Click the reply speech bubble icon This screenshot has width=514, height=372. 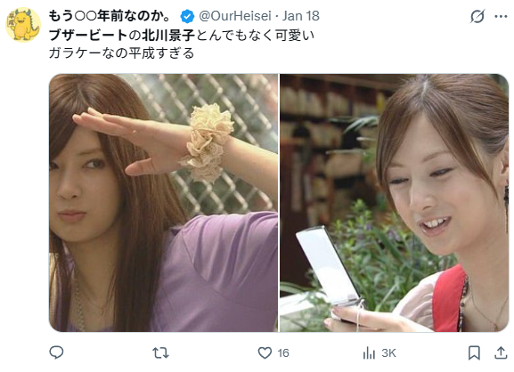pos(56,352)
